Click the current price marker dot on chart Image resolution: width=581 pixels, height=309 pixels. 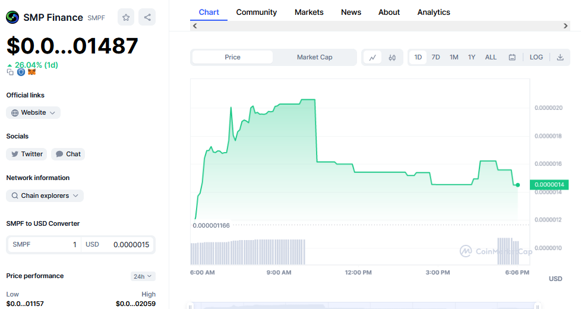[x=517, y=185]
